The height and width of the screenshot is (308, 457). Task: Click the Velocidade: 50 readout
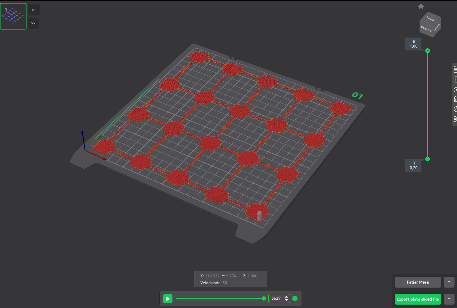point(213,283)
